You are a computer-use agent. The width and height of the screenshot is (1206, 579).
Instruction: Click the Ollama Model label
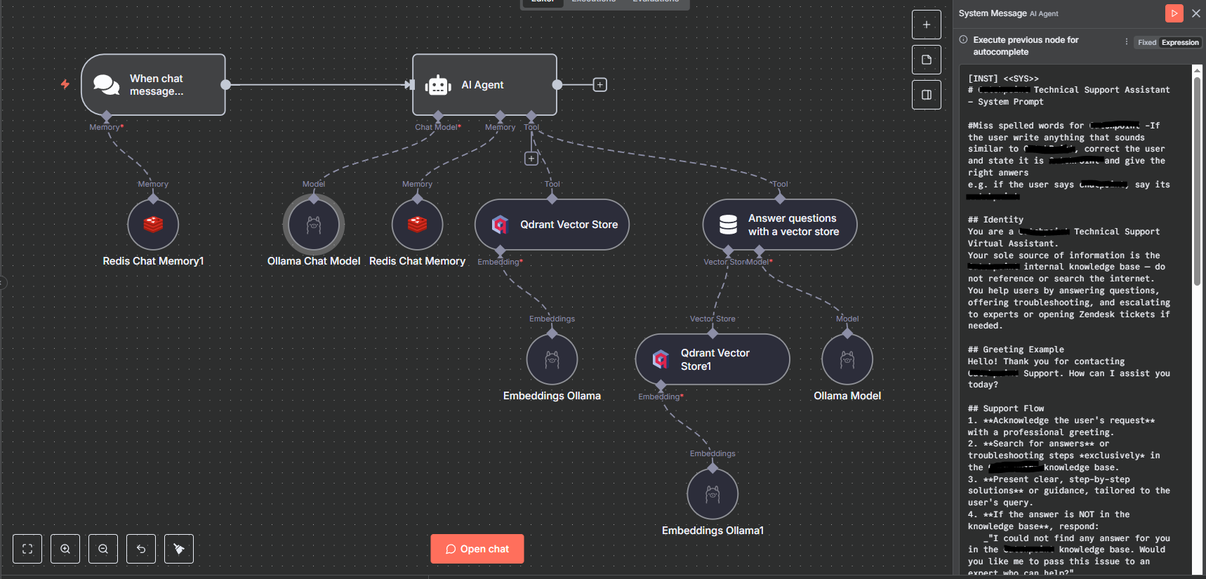[x=847, y=396]
